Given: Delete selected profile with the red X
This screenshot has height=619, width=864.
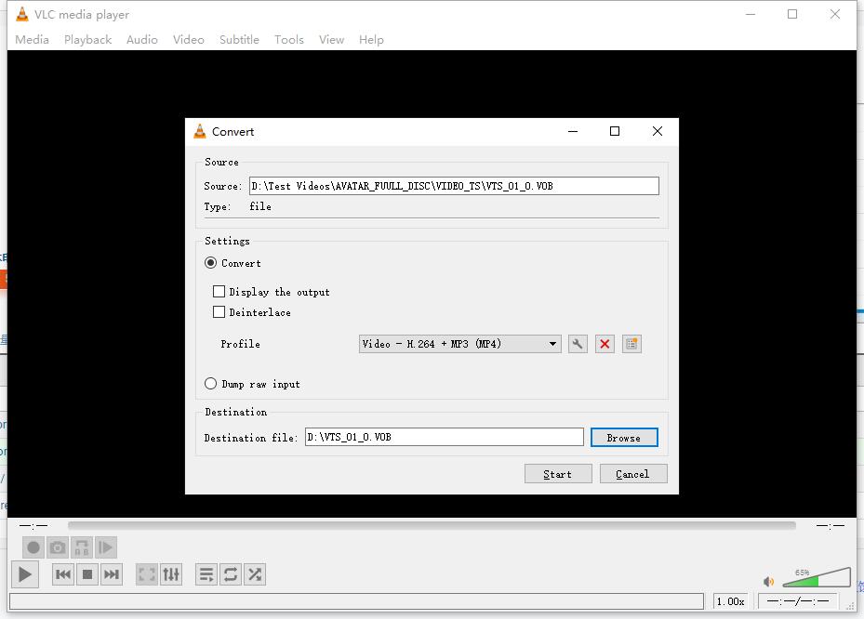Looking at the screenshot, I should [605, 344].
